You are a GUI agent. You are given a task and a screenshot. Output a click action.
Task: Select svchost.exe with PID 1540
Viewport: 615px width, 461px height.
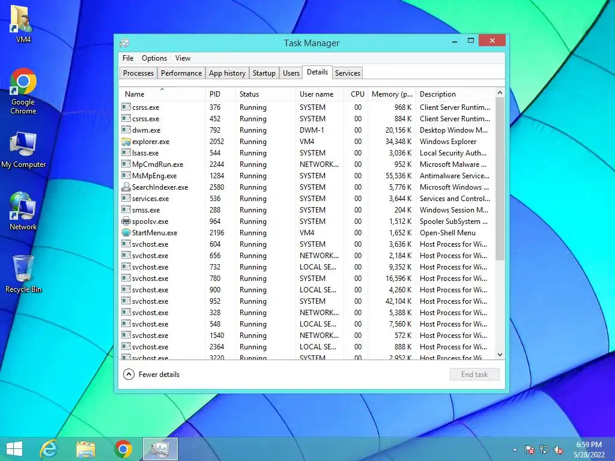click(307, 335)
